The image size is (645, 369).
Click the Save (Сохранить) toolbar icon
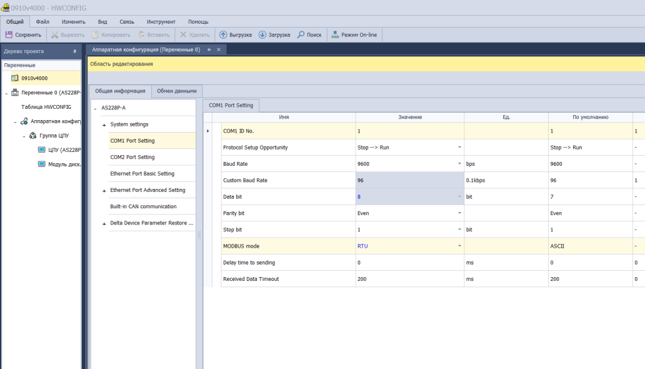(9, 35)
